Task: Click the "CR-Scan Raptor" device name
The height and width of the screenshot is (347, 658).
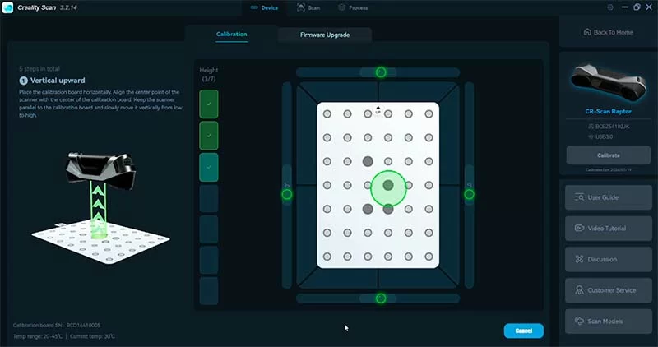Action: pos(608,112)
